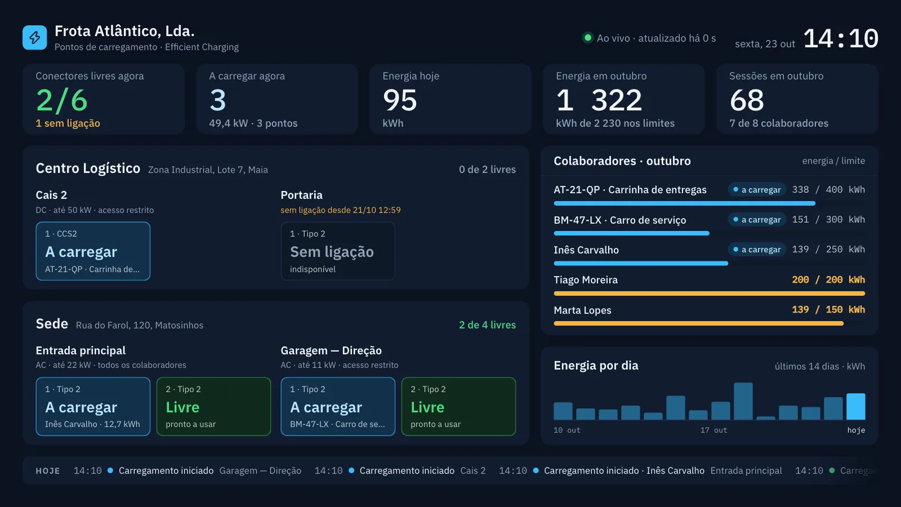901x507 pixels.
Task: Click the Conectores livres agora 2/6 card
Action: pos(104,99)
